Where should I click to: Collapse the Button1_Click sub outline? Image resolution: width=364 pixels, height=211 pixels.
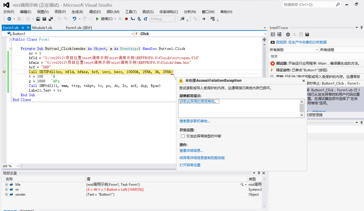(x=11, y=49)
